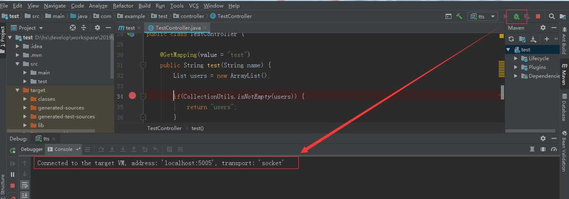Viewport: 569px width, 199px height.
Task: Collapse the target folder
Action: (x=18, y=90)
